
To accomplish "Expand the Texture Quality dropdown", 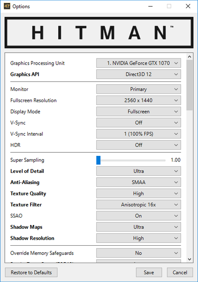I will point(139,193).
